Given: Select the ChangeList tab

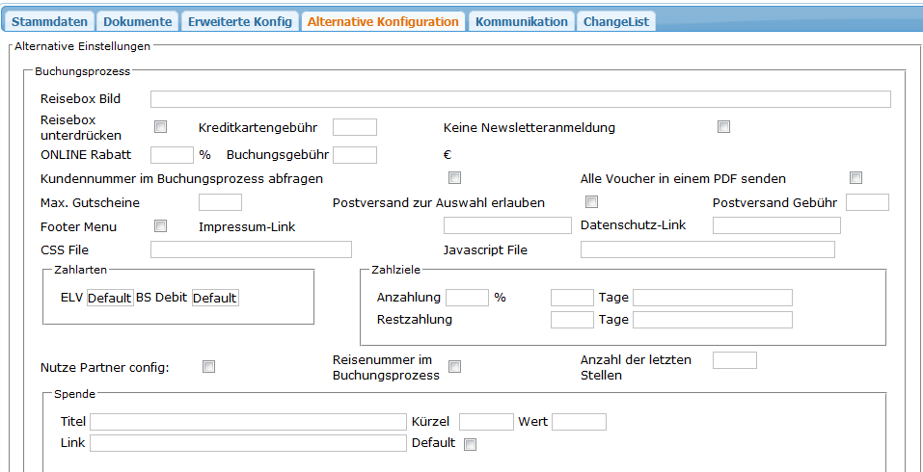Looking at the screenshot, I should 617,21.
